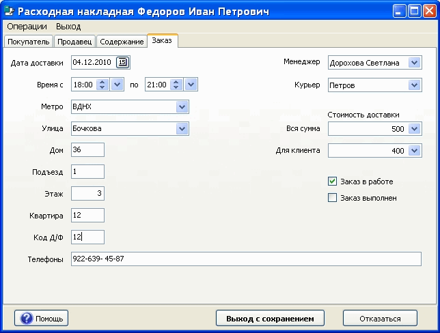Minimize the Расходная накладная window
This screenshot has height=333, width=440.
399,11
